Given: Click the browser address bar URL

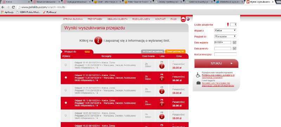Looking at the screenshot, I should (x=43, y=7).
